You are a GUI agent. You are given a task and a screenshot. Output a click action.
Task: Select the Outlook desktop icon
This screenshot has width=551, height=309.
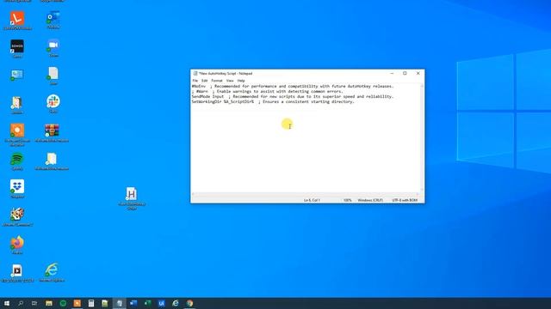click(53, 20)
